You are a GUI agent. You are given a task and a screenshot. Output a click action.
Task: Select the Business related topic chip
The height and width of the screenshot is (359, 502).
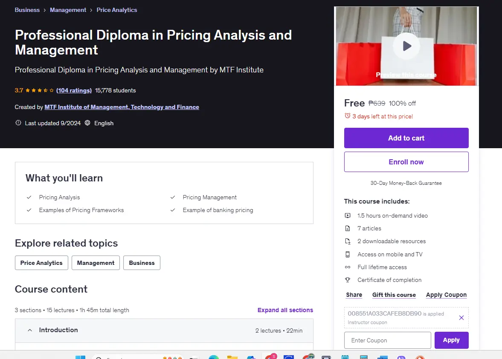[142, 263]
